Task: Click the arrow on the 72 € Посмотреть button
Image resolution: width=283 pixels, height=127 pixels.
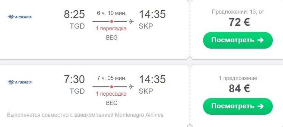Action: coord(261,40)
